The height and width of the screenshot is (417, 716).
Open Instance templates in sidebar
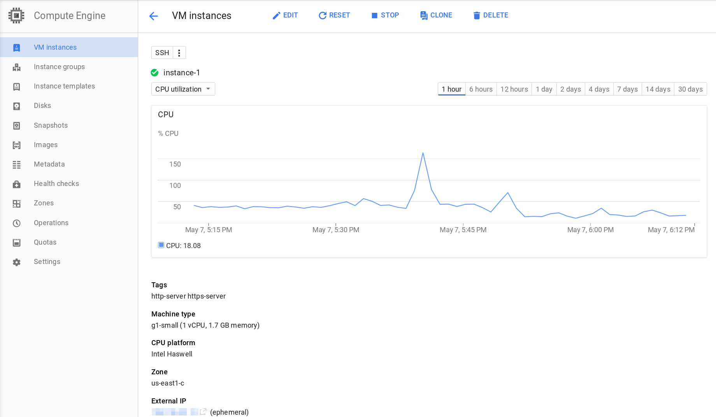[64, 86]
